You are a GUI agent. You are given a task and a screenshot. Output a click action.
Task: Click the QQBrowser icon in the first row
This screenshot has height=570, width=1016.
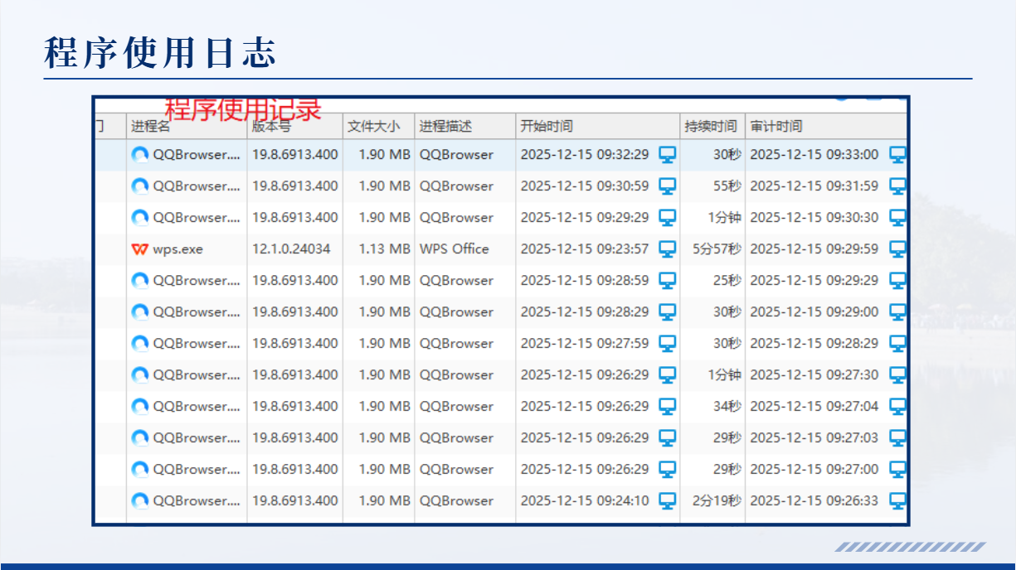click(140, 154)
